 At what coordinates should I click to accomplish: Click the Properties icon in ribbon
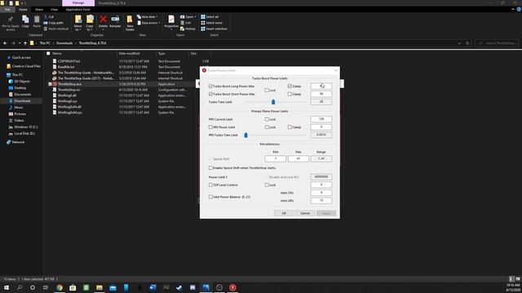click(x=171, y=20)
